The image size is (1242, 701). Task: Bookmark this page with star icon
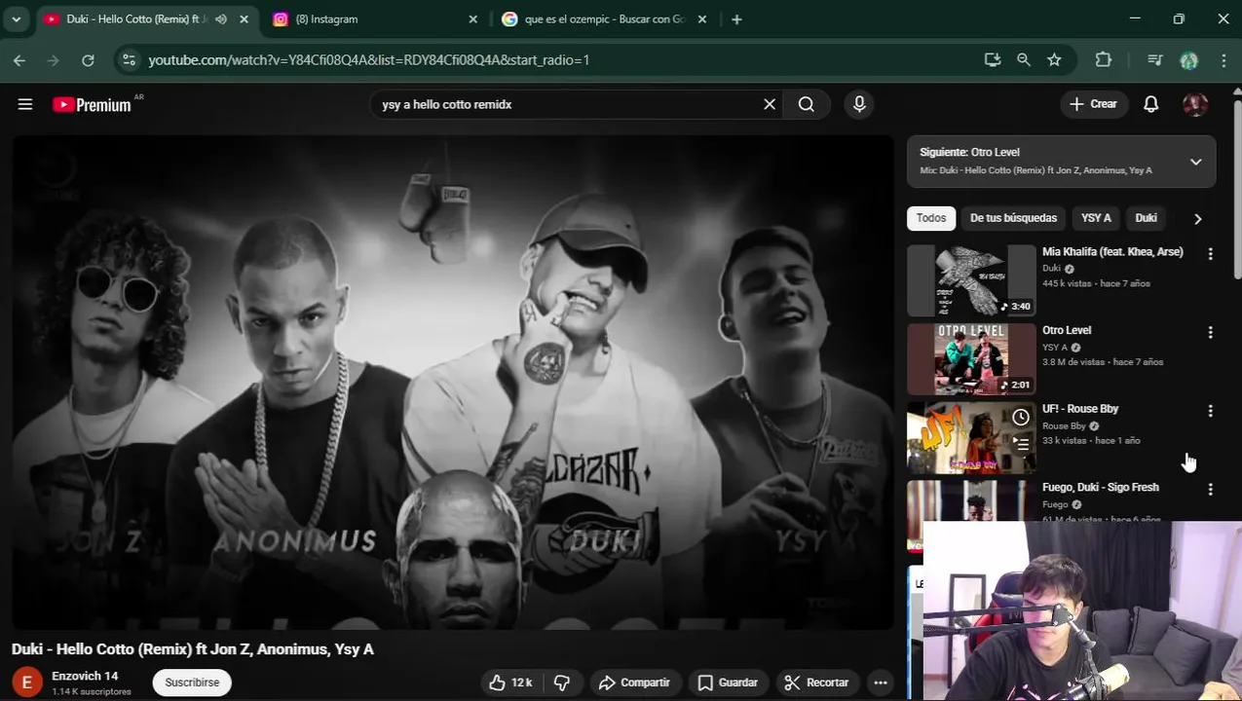click(x=1054, y=60)
